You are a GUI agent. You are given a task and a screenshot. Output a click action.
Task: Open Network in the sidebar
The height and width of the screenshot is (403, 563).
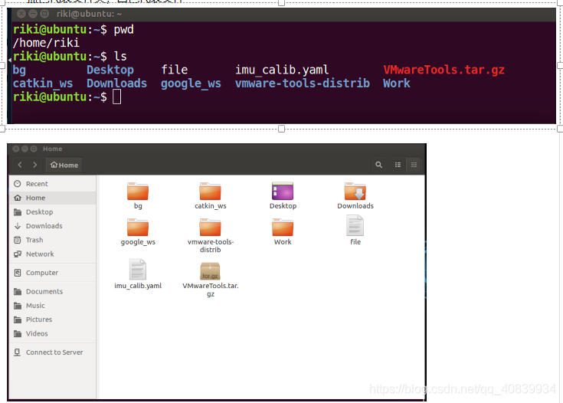53,254
